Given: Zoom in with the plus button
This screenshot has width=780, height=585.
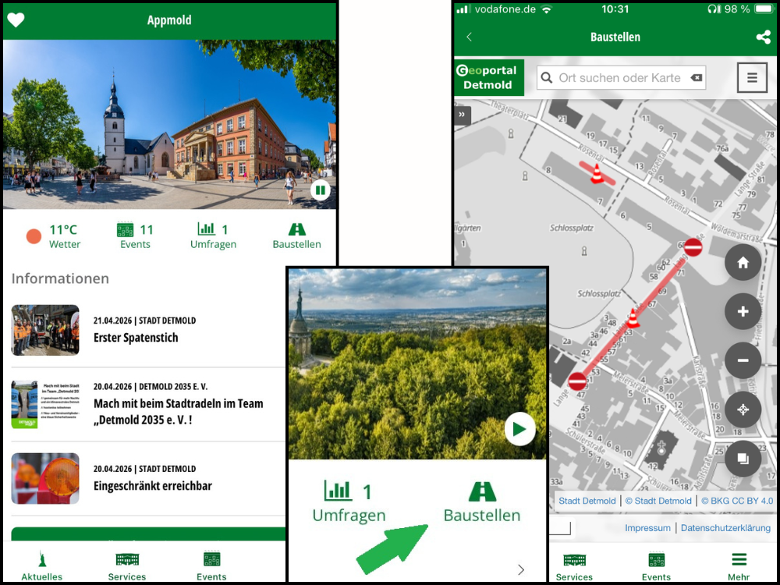Looking at the screenshot, I should pyautogui.click(x=743, y=312).
